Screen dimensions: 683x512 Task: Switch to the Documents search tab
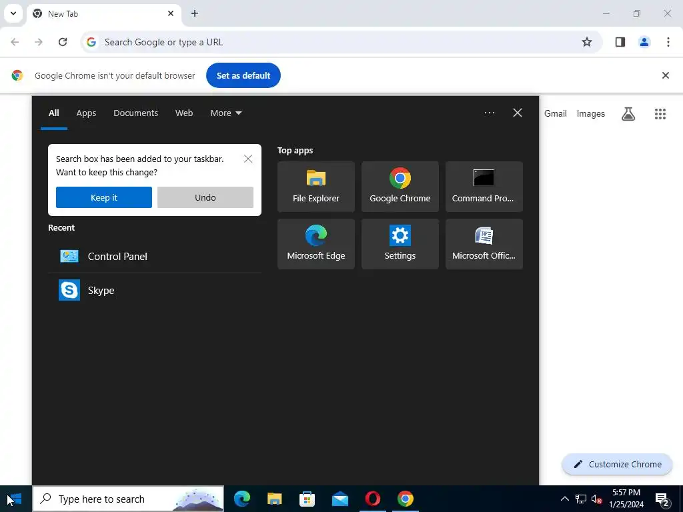(135, 113)
